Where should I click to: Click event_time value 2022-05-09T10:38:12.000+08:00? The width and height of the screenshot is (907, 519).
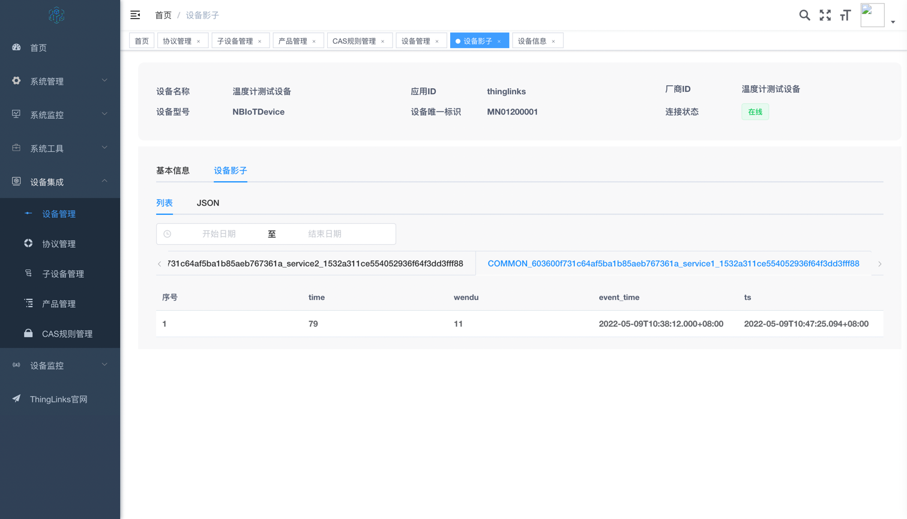click(661, 323)
